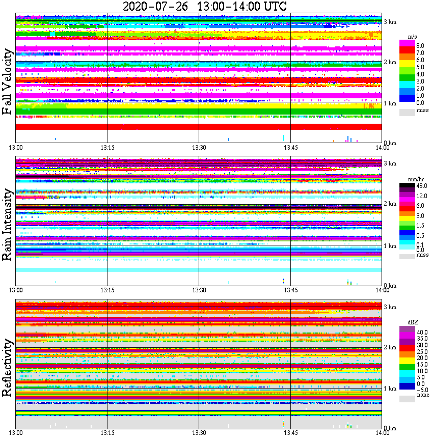The height and width of the screenshot is (442, 433).
Task: Click the "3 km" label beside Rain Intensity
Action: click(390, 163)
